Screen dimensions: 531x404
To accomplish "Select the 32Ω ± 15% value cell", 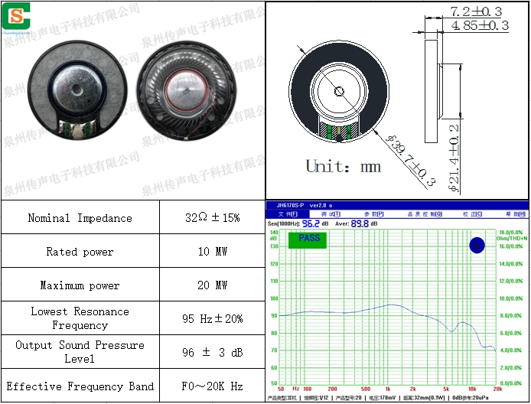I will click(x=213, y=217).
